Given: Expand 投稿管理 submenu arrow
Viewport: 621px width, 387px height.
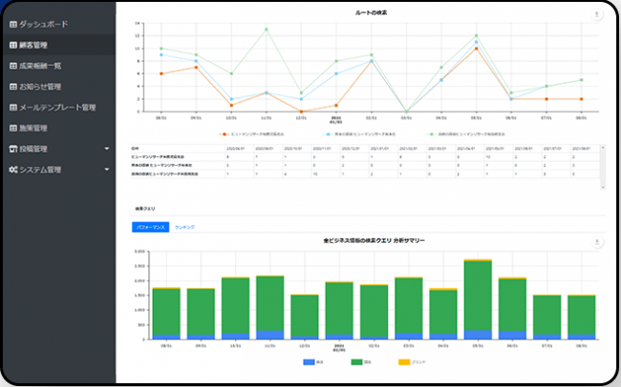Looking at the screenshot, I should click(x=107, y=149).
